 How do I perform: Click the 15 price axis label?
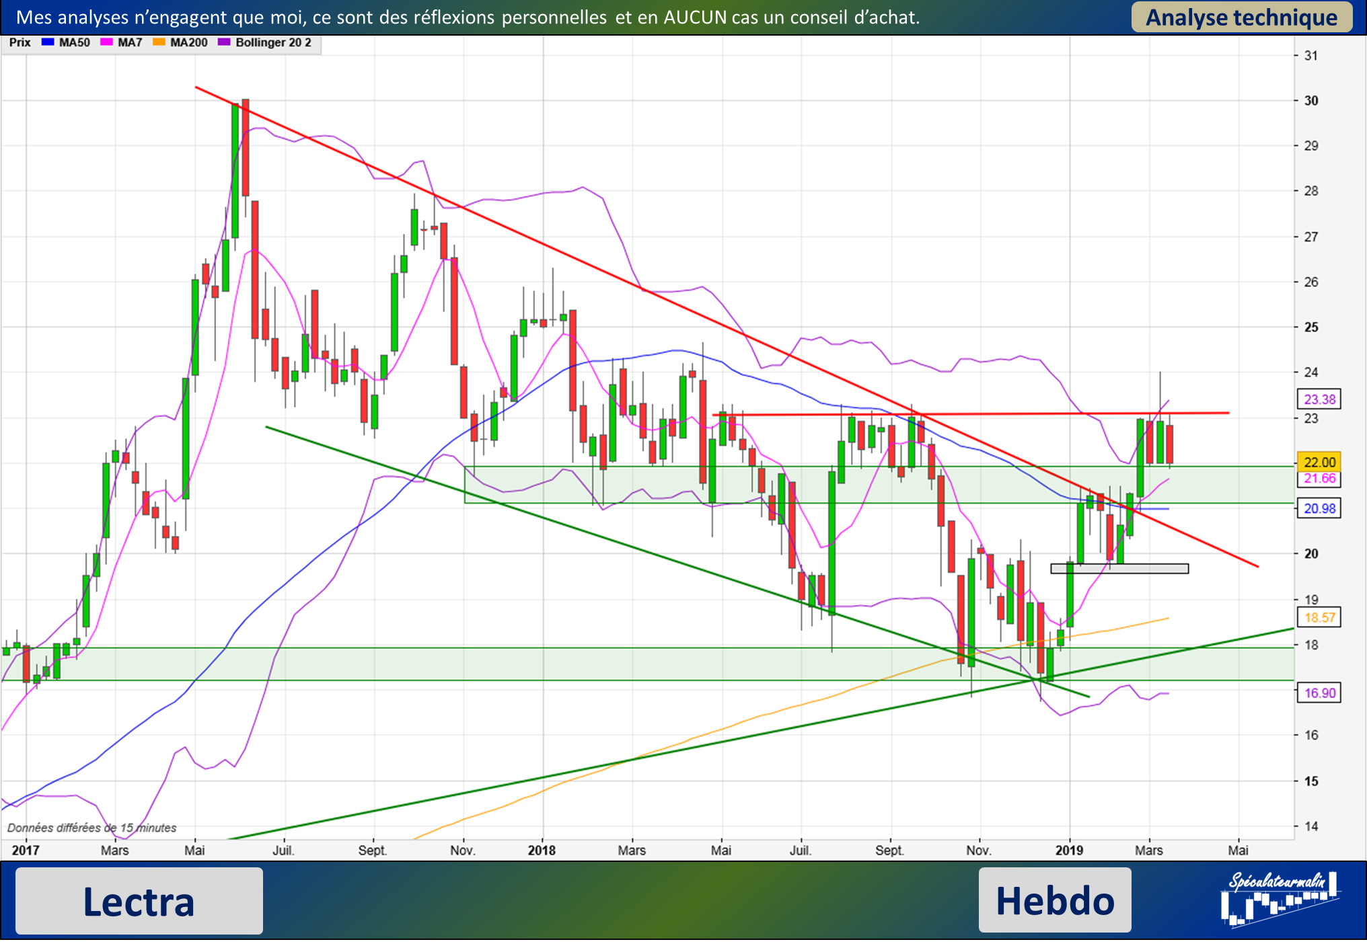pyautogui.click(x=1311, y=781)
